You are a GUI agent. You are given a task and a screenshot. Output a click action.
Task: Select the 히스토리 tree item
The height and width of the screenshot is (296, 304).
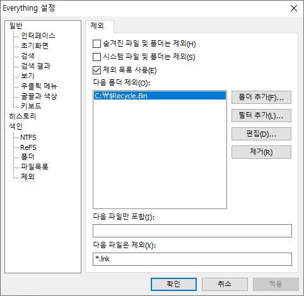point(23,116)
